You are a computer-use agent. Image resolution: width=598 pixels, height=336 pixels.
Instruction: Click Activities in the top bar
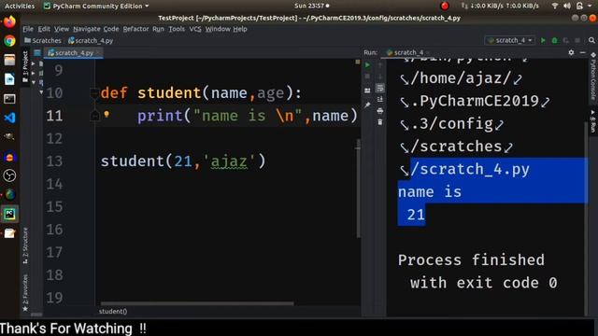(x=19, y=7)
